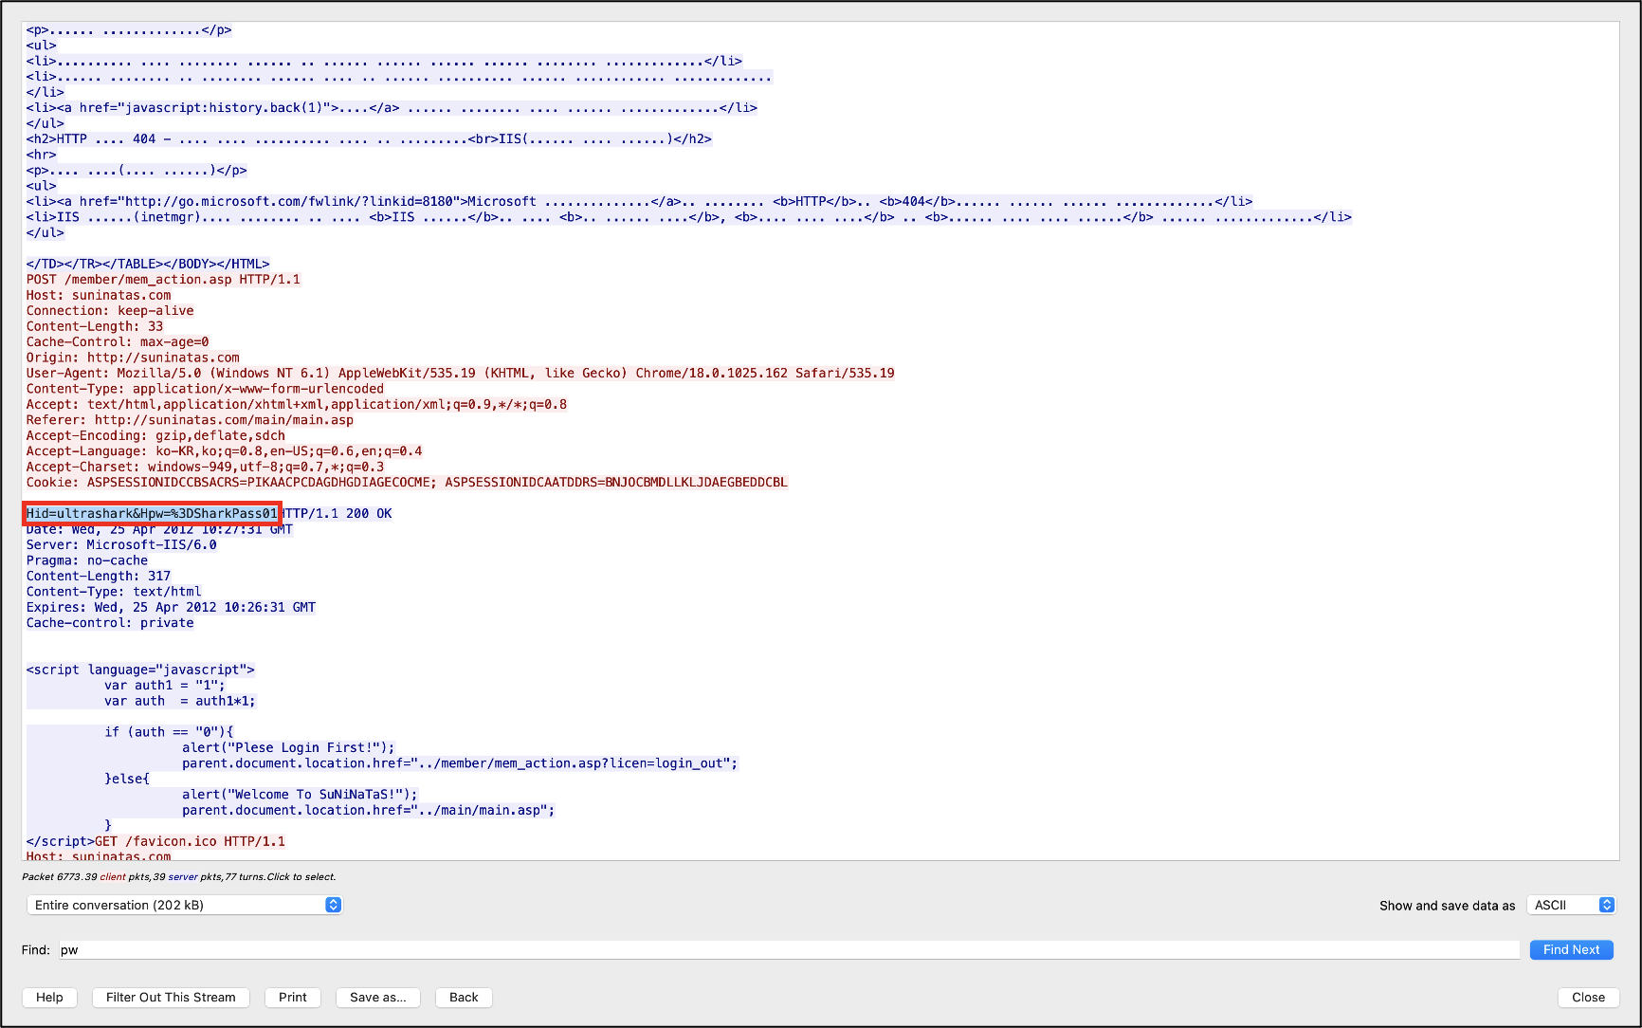Click the HTTP/1.1 200 OK response text
This screenshot has width=1642, height=1028.
click(x=336, y=513)
